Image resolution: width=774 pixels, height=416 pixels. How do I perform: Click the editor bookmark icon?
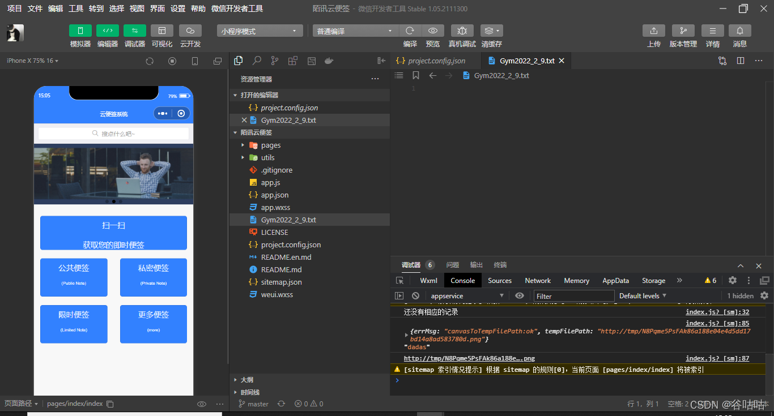(x=415, y=75)
